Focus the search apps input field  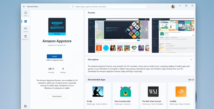click(x=108, y=7)
